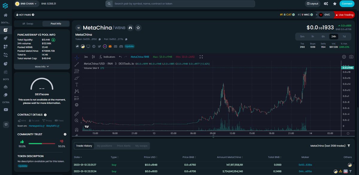This screenshot has width=359, height=175.
Task: Open the swap arrows sidebar icon
Action: point(5,55)
